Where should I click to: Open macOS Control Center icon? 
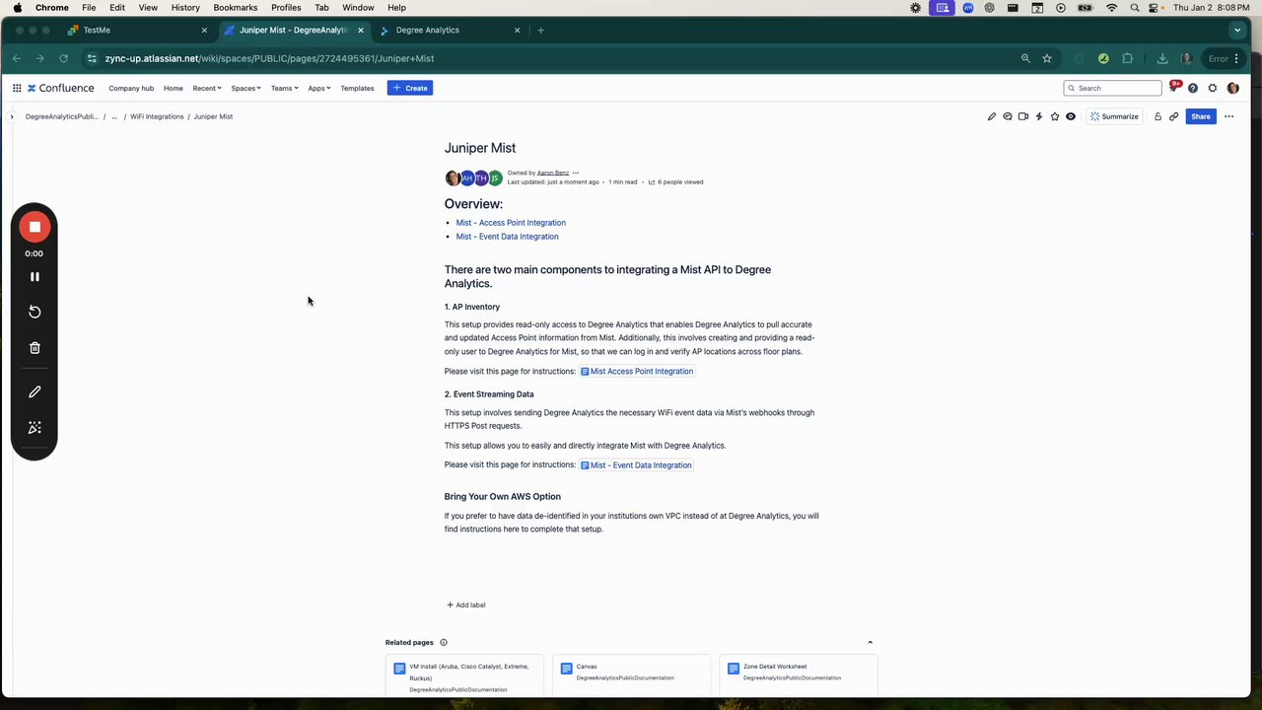(x=1154, y=7)
